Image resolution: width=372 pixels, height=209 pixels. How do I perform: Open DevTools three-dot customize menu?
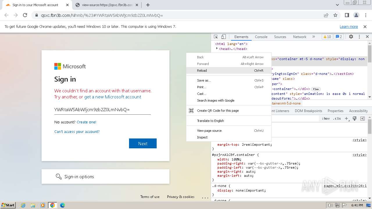(359, 37)
